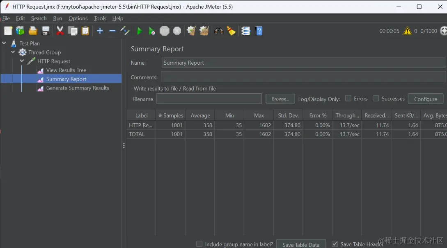Enable Include group name in label
The height and width of the screenshot is (248, 447).
click(x=199, y=244)
